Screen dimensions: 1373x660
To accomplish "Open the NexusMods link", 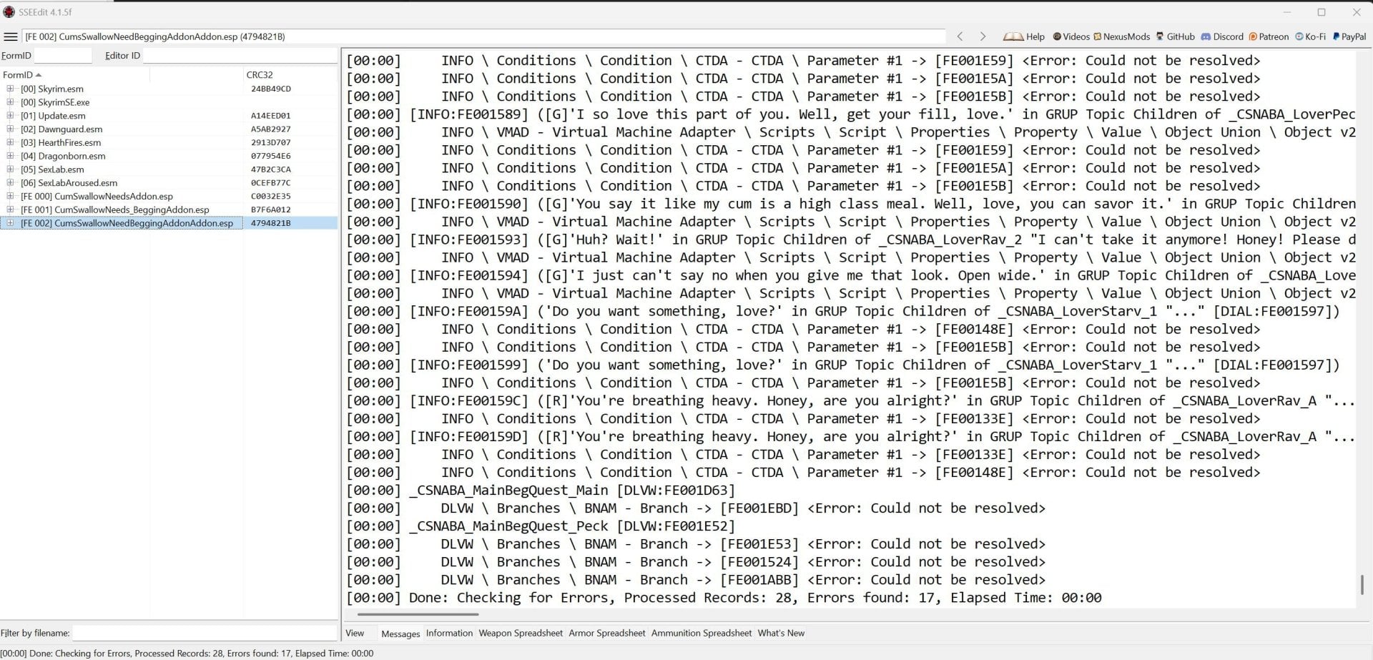I will 1121,36.
